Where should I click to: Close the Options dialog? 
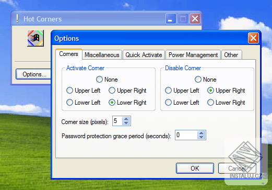[x=253, y=38]
